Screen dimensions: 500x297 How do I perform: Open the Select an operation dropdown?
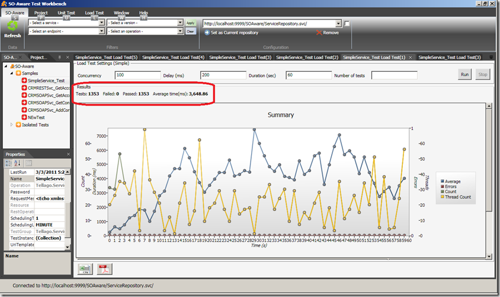tap(180, 31)
